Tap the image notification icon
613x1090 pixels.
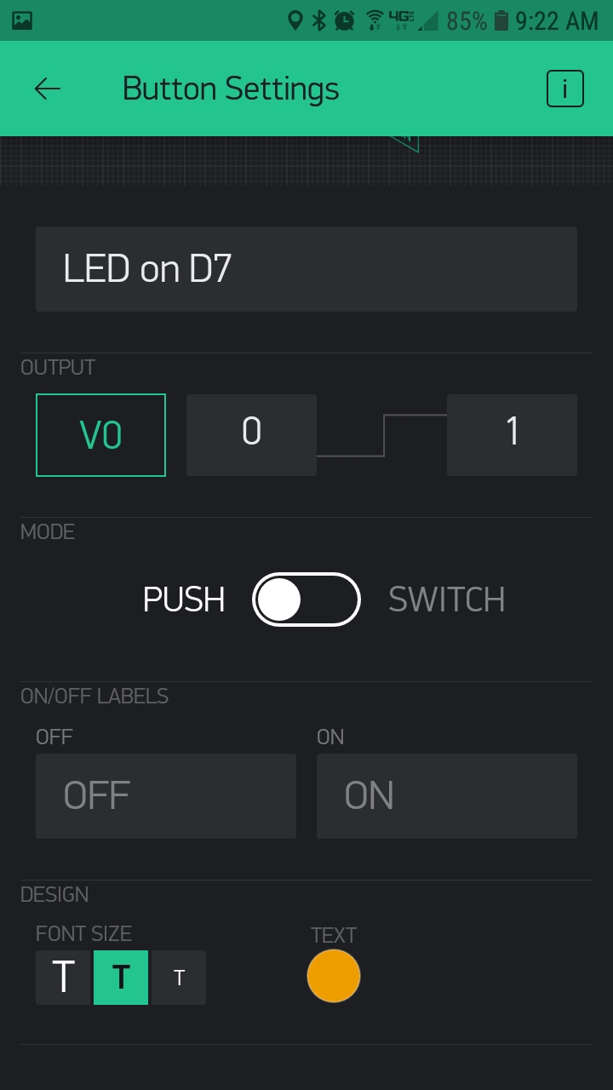[22, 20]
